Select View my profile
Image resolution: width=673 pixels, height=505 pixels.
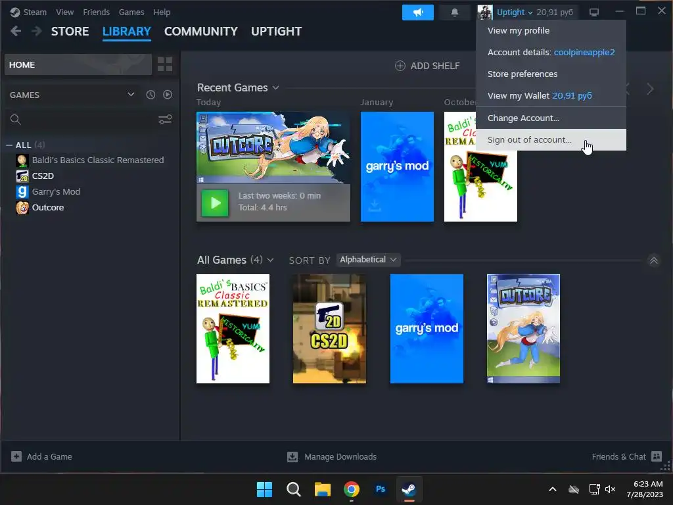(551, 30)
